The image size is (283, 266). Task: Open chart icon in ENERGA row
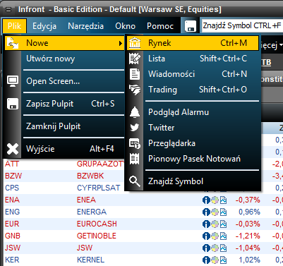click(x=223, y=212)
